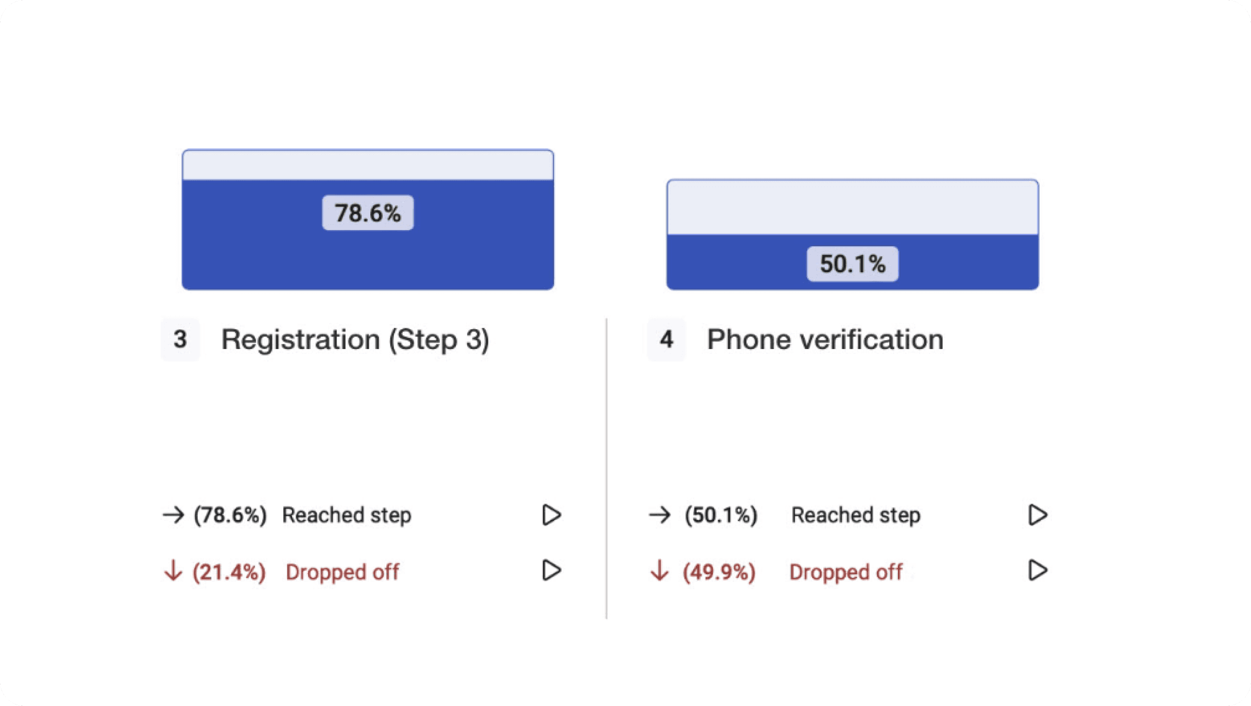1251x706 pixels.
Task: Click "Dropped off" text under Phone verification
Action: tap(846, 572)
